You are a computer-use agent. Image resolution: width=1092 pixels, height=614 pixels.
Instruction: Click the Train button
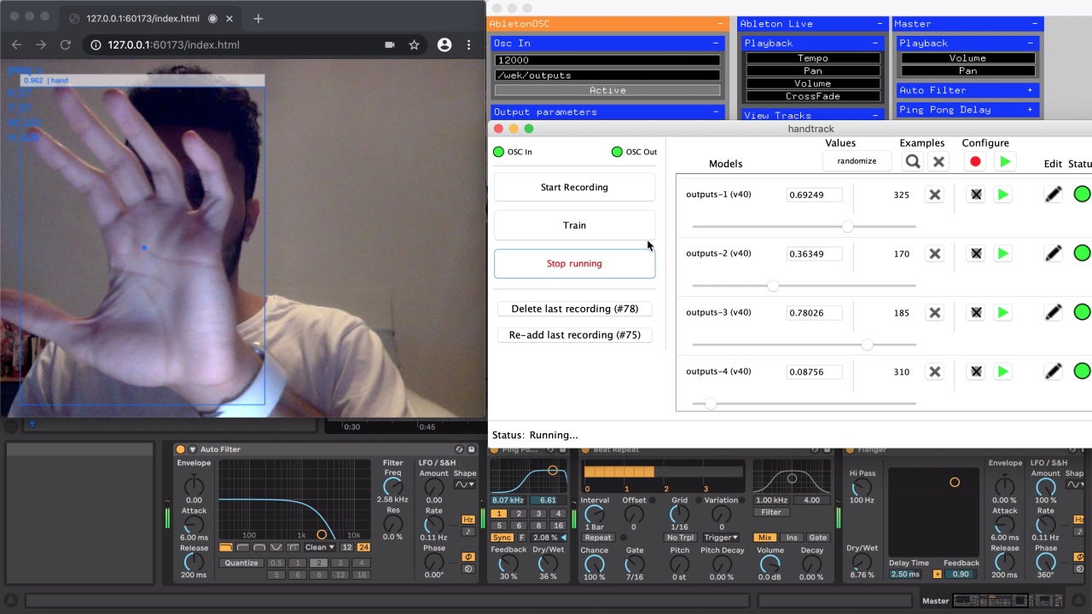574,225
